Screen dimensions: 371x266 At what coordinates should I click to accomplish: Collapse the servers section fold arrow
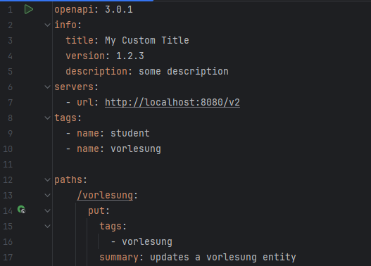pyautogui.click(x=48, y=87)
